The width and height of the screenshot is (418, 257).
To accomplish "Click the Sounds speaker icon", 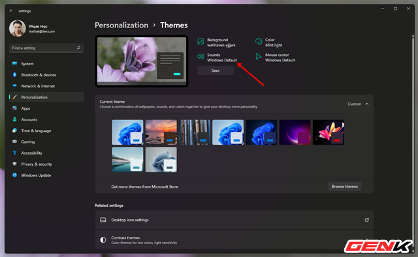I will click(x=201, y=57).
